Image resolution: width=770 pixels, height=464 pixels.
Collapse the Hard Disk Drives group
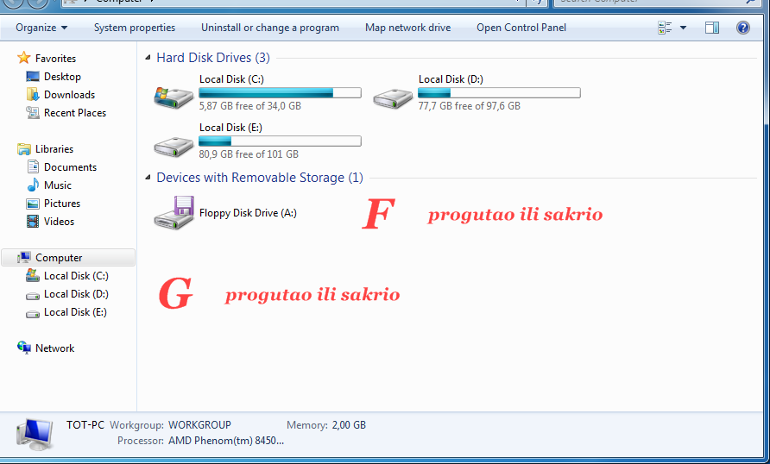point(148,58)
